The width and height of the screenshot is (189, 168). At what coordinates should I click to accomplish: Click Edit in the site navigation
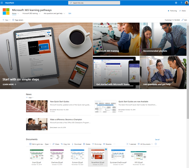(70, 14)
